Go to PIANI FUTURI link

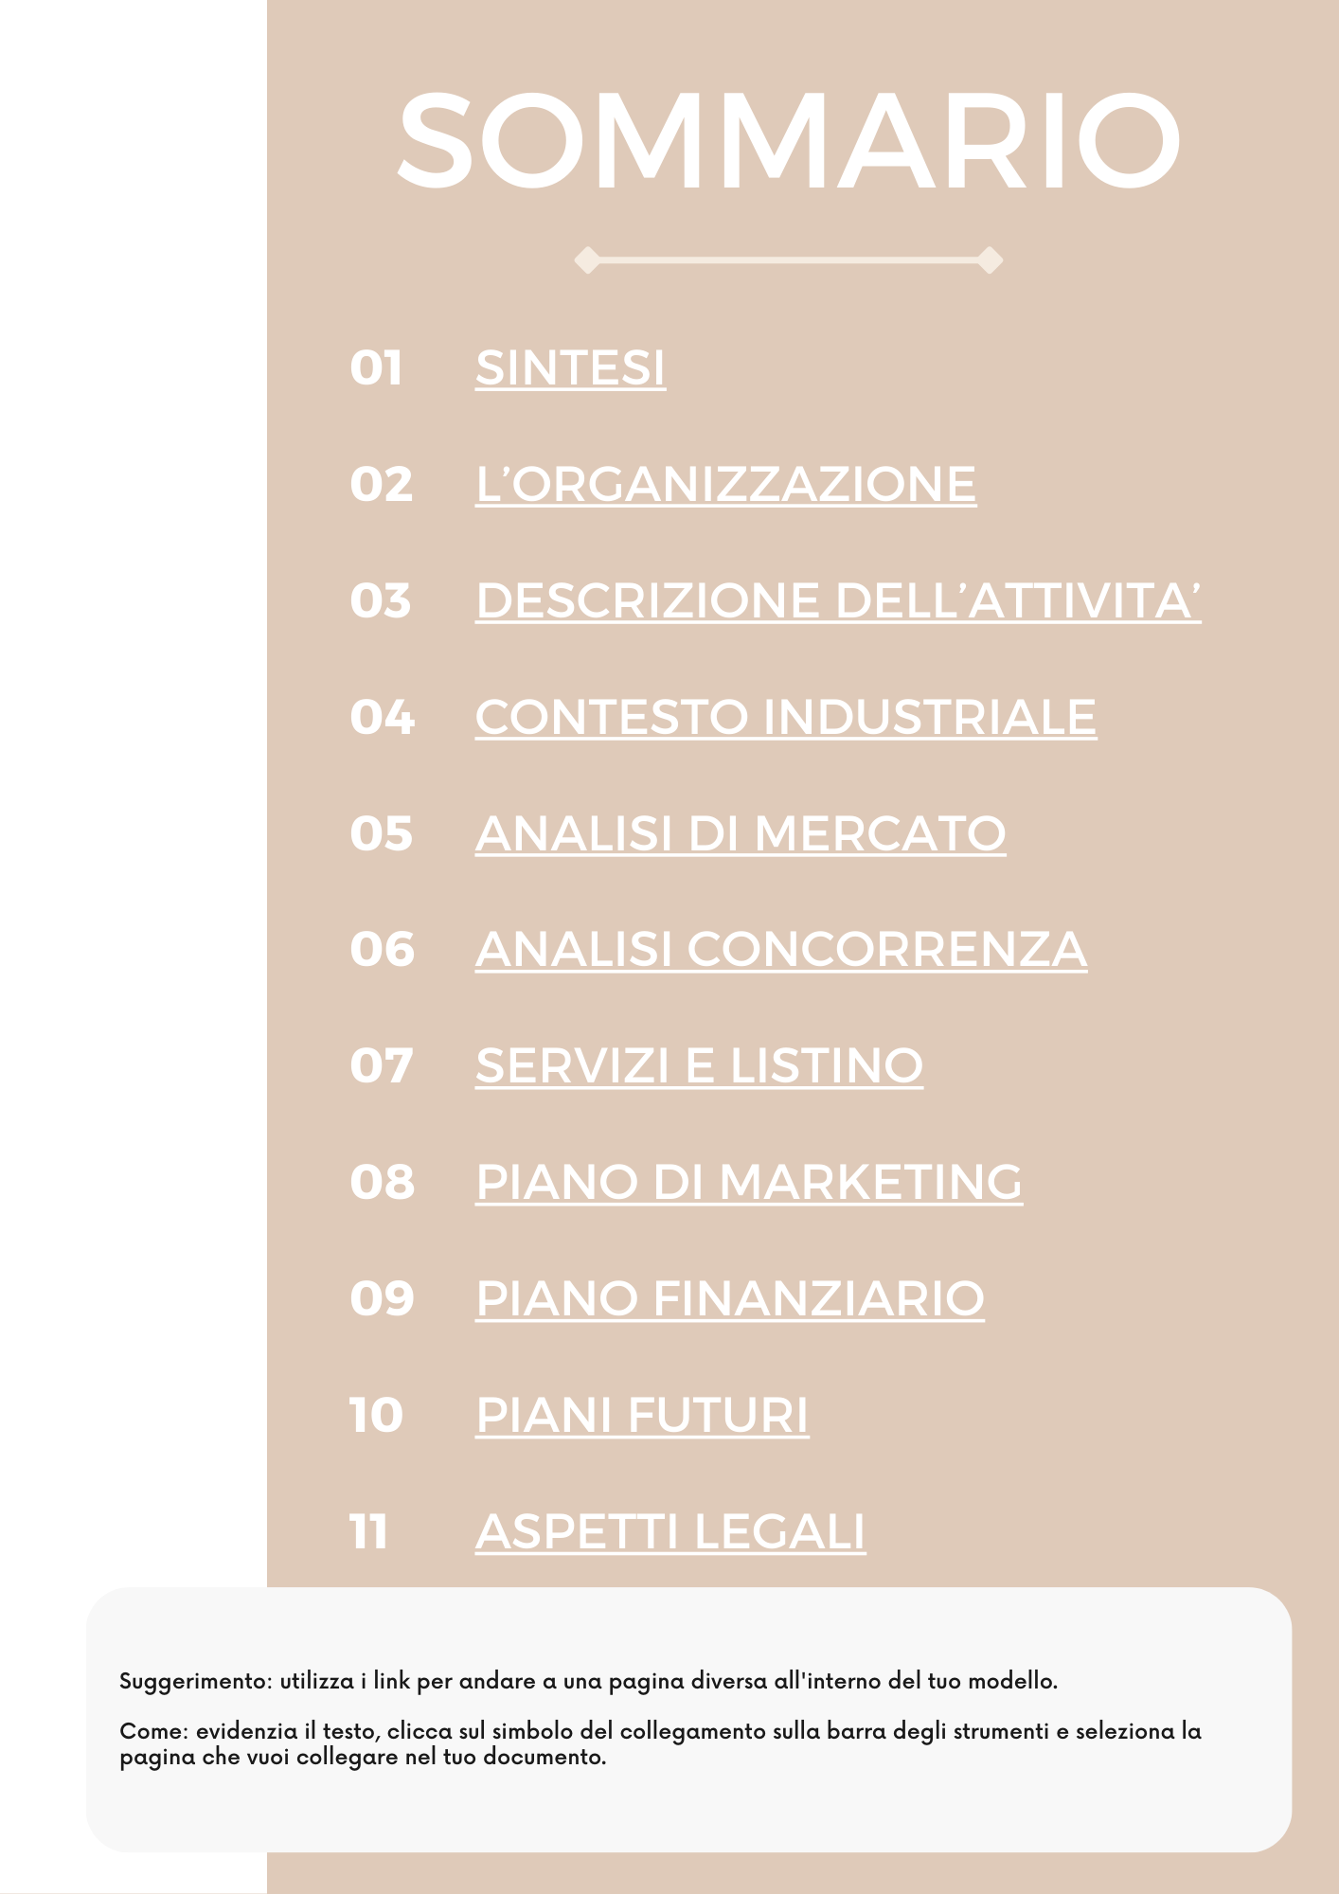click(x=642, y=1415)
